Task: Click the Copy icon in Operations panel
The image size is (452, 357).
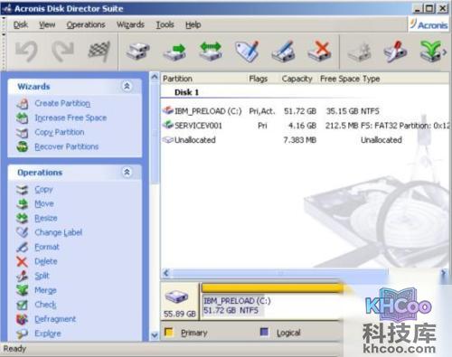Action: pyautogui.click(x=22, y=190)
